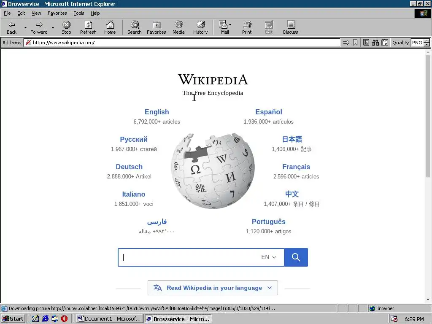
Task: Open the Media toolbar button
Action: coord(178,27)
